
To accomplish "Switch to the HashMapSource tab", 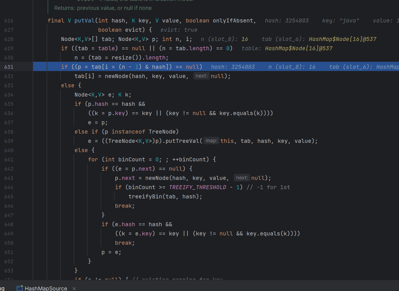I will coord(42,288).
